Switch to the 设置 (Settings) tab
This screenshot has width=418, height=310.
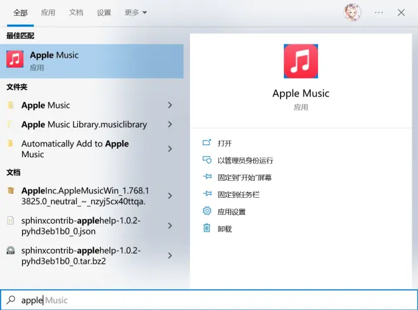(104, 13)
